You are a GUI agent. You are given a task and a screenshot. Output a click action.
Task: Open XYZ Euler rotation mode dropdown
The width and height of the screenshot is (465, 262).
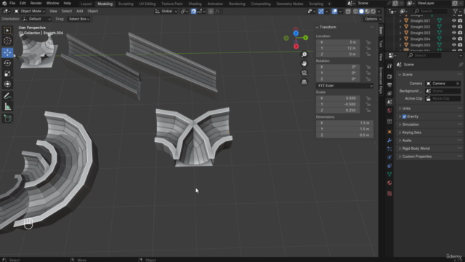coord(344,86)
